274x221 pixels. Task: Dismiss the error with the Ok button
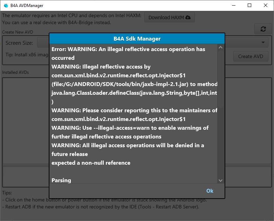pyautogui.click(x=210, y=191)
